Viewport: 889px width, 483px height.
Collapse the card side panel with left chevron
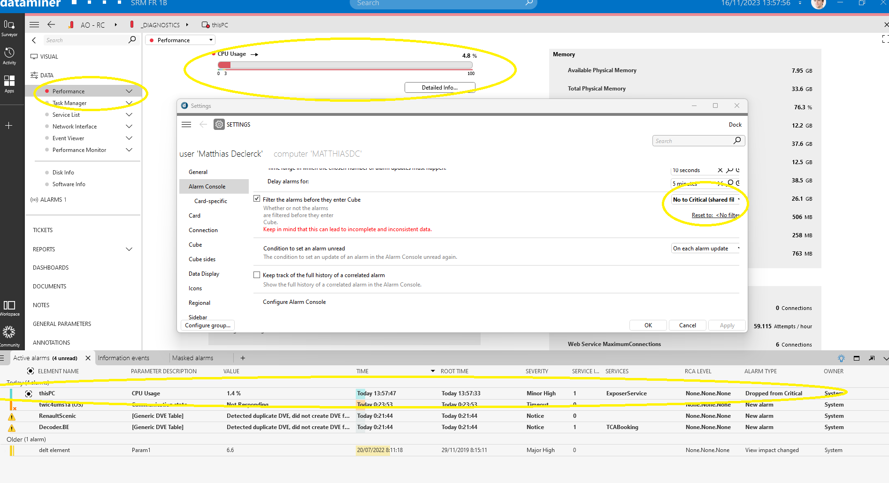34,40
